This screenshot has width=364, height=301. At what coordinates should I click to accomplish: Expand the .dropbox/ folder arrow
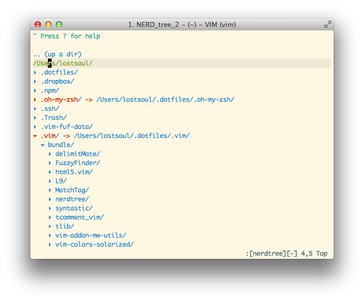[35, 82]
